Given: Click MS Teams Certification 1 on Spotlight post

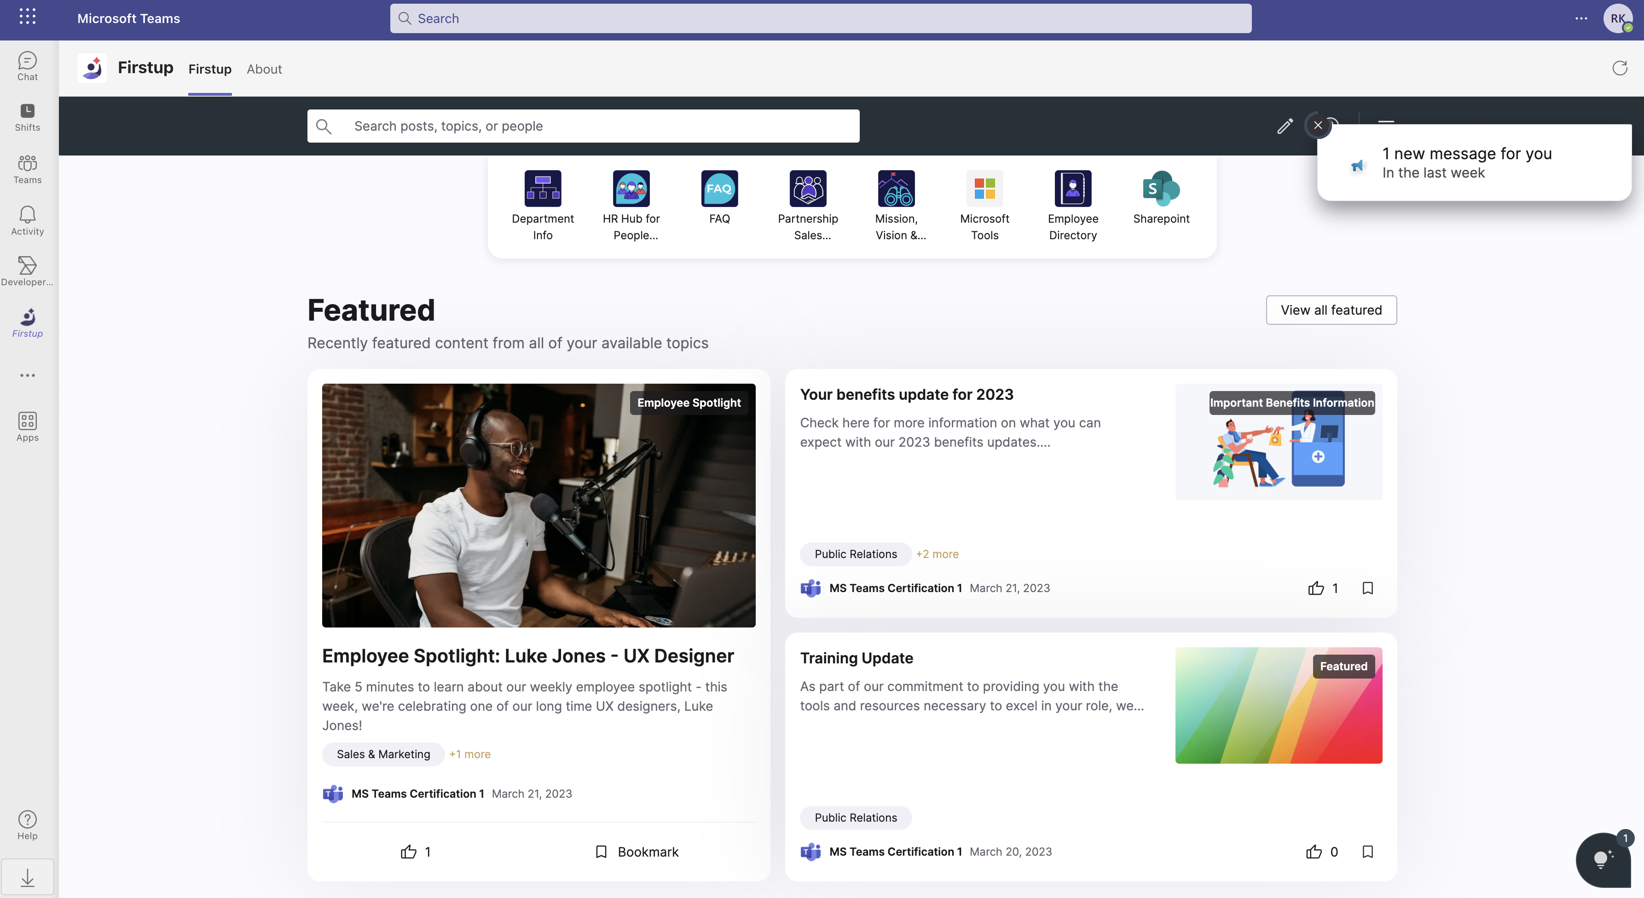Looking at the screenshot, I should 417,794.
